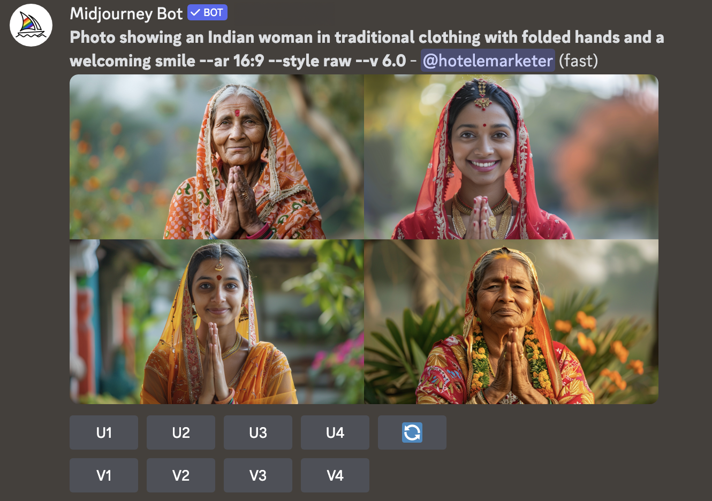Open the Midjourney Bot username profile

tap(126, 13)
